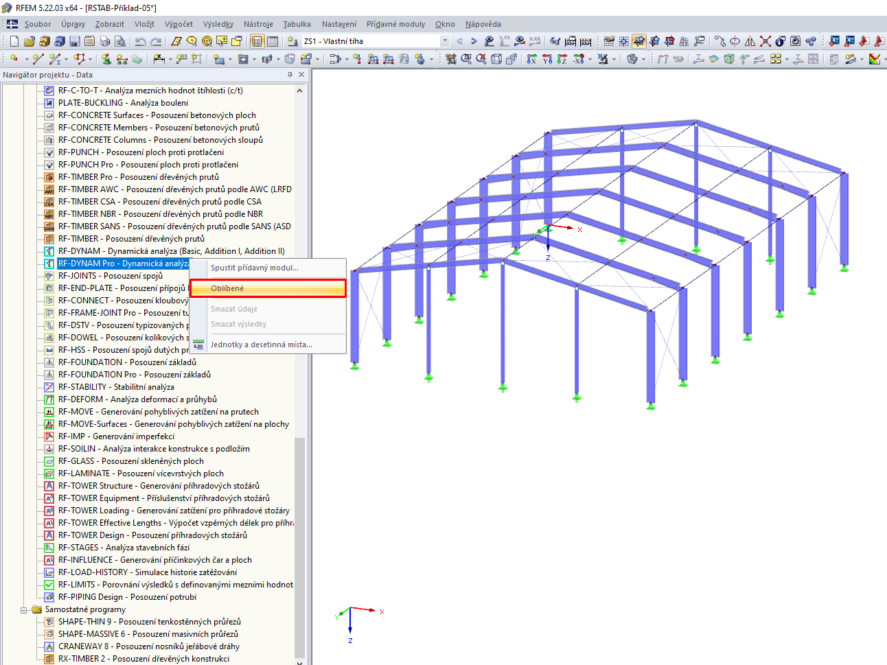Image resolution: width=887 pixels, height=665 pixels.
Task: Open dropdown arrow beside dimension tool
Action: (170, 59)
